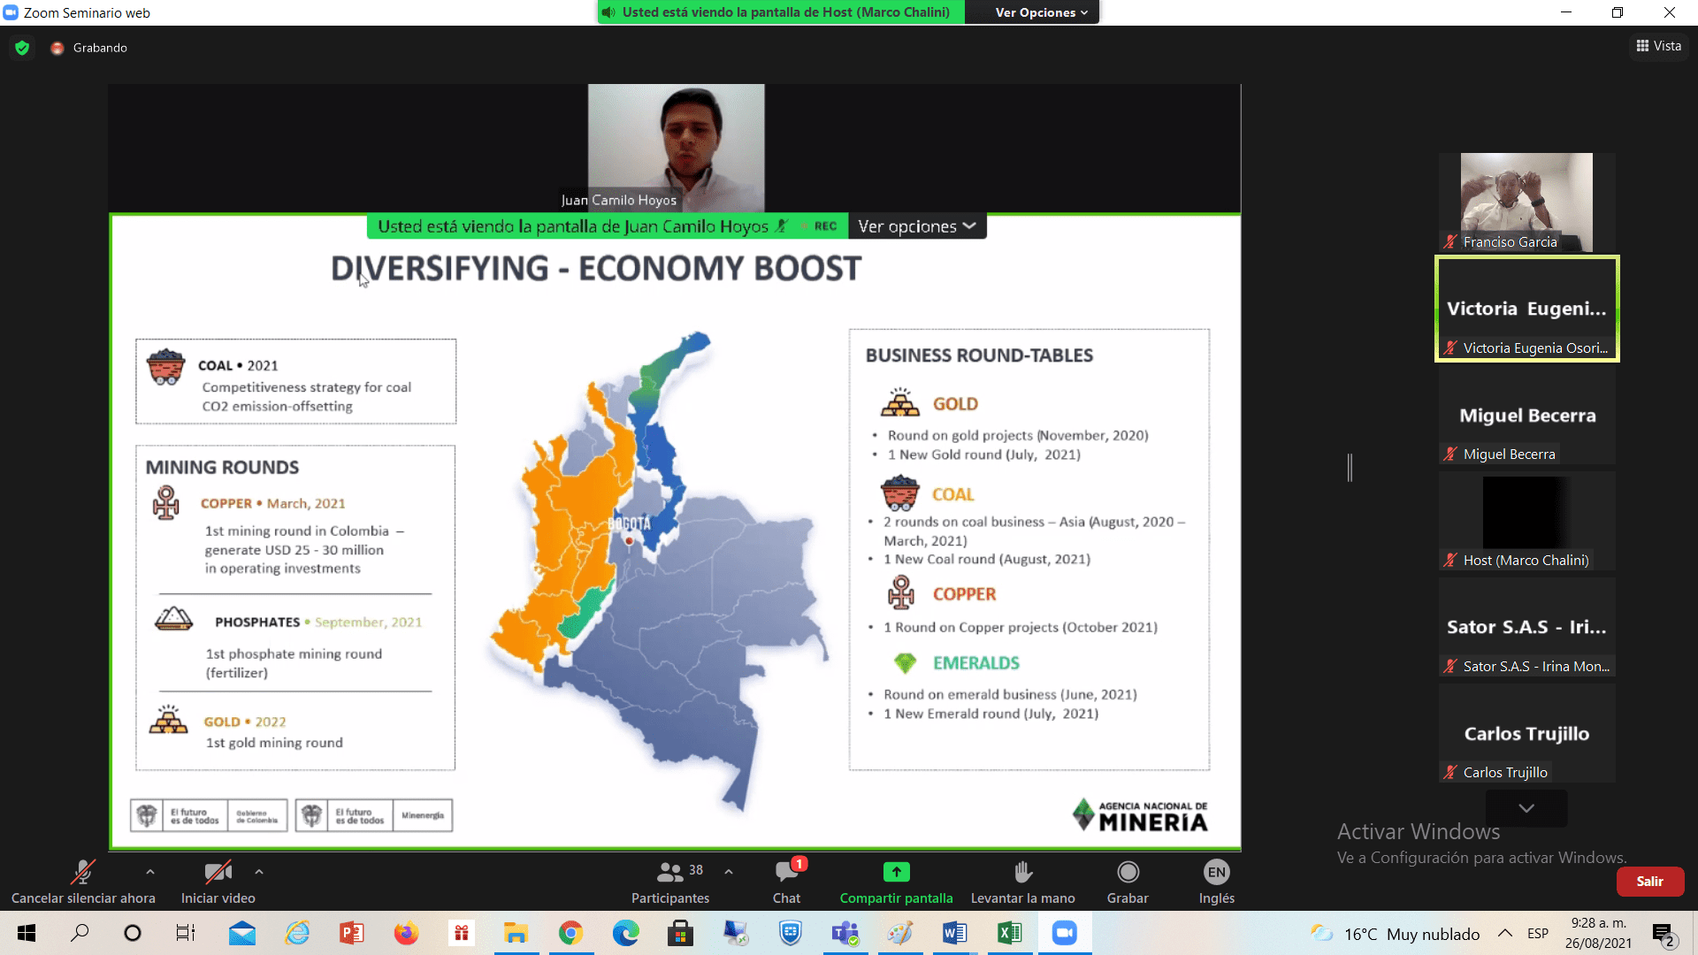Image resolution: width=1698 pixels, height=955 pixels.
Task: Click the divider handle beside the participant strip
Action: point(1350,467)
